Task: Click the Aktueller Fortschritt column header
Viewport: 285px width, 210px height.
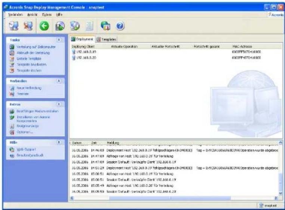Action: click(x=166, y=46)
